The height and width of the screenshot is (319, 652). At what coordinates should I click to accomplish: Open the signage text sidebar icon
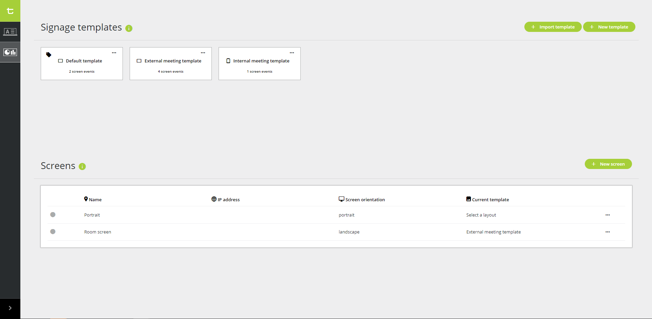pyautogui.click(x=10, y=32)
